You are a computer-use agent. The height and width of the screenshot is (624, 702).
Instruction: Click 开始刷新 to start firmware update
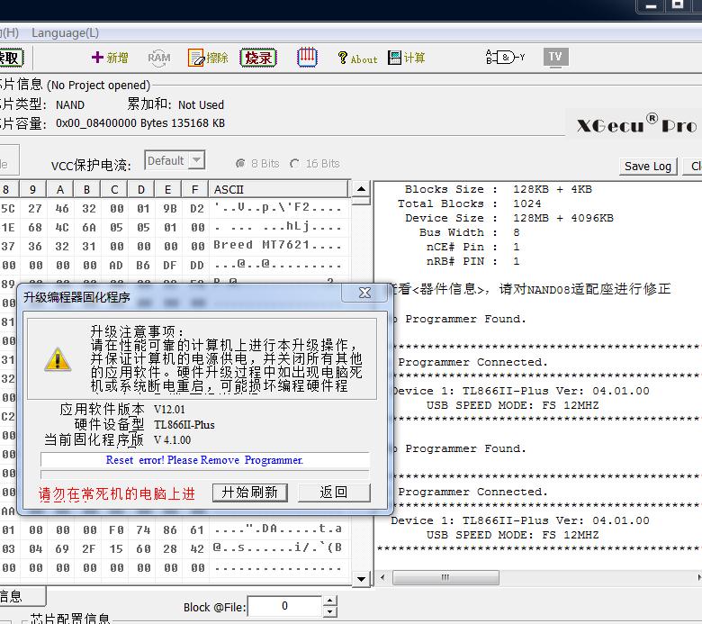pyautogui.click(x=249, y=492)
